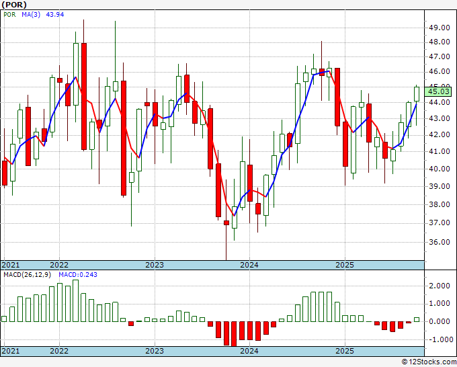457x367 pixels.
Task: Click 2021 on the MACD timeline
Action: 11,351
